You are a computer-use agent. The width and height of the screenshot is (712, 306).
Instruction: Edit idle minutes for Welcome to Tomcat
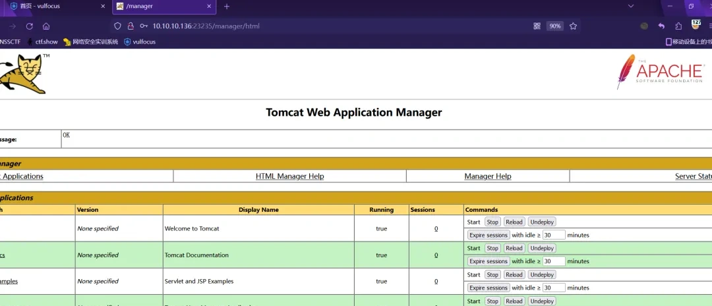tap(554, 236)
